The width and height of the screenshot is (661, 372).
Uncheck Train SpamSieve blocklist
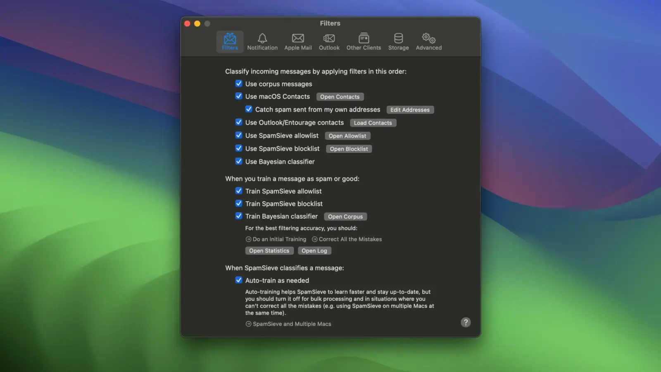pyautogui.click(x=239, y=203)
